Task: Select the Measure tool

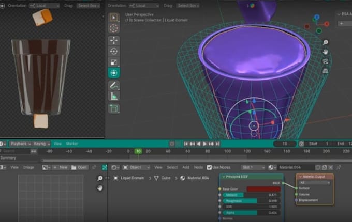Action: (114, 96)
